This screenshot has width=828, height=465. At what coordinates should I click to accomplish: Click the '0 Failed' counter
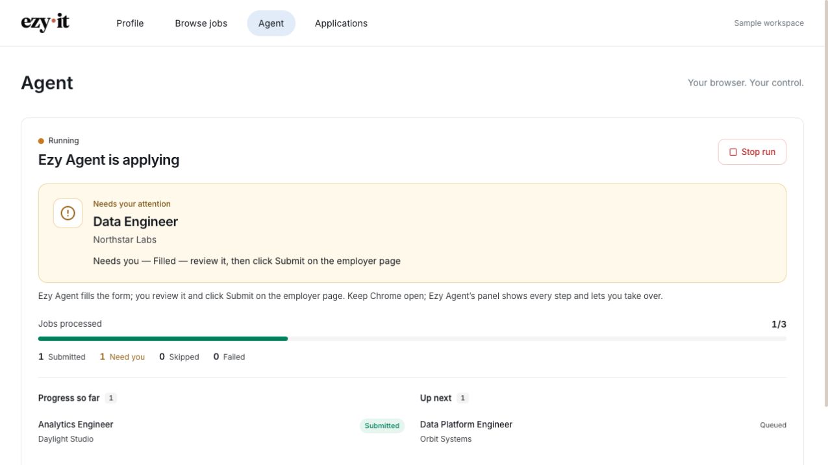pos(229,357)
